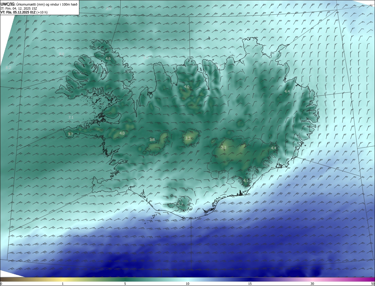Select the 5.7 value on Mýrdalsjökull glacier
Screen dimensions: 375x286
click(x=180, y=204)
